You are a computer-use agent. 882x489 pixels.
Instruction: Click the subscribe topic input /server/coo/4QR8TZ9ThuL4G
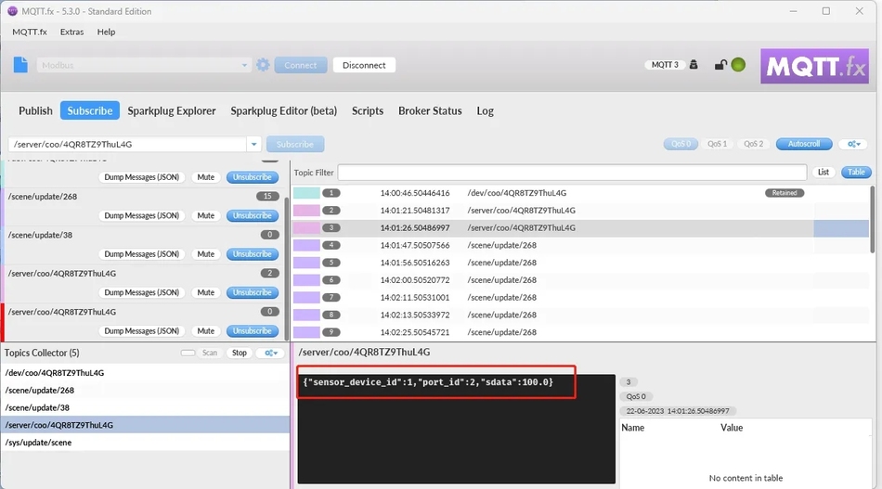(x=127, y=145)
